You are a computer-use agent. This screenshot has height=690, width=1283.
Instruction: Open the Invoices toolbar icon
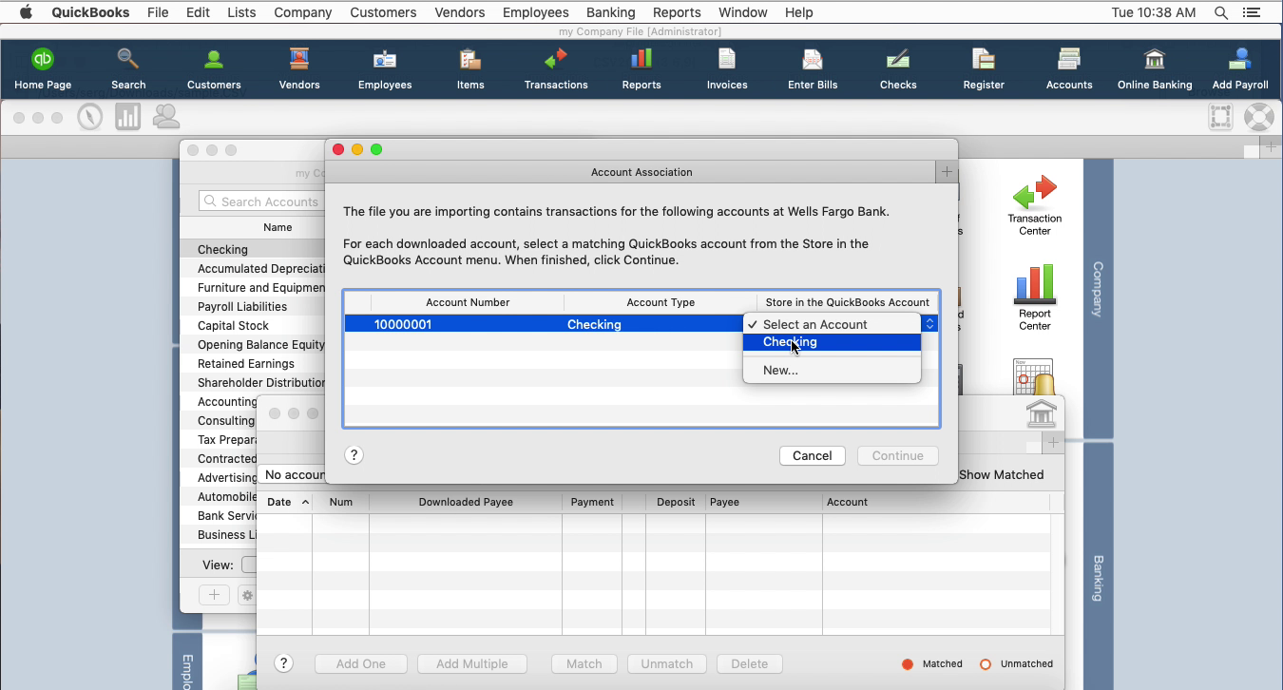click(x=727, y=69)
